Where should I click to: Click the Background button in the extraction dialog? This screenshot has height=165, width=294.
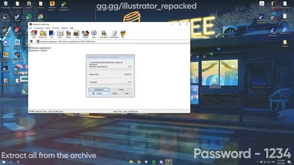point(99,89)
